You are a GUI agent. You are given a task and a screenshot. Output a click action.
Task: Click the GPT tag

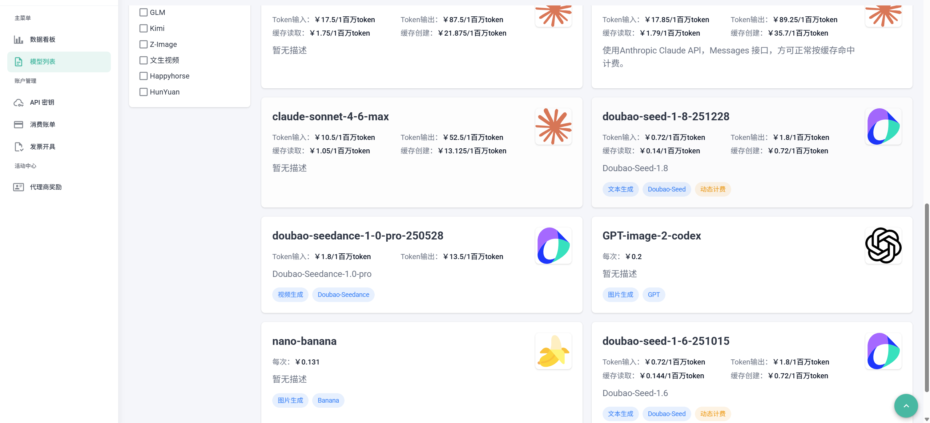click(x=654, y=295)
